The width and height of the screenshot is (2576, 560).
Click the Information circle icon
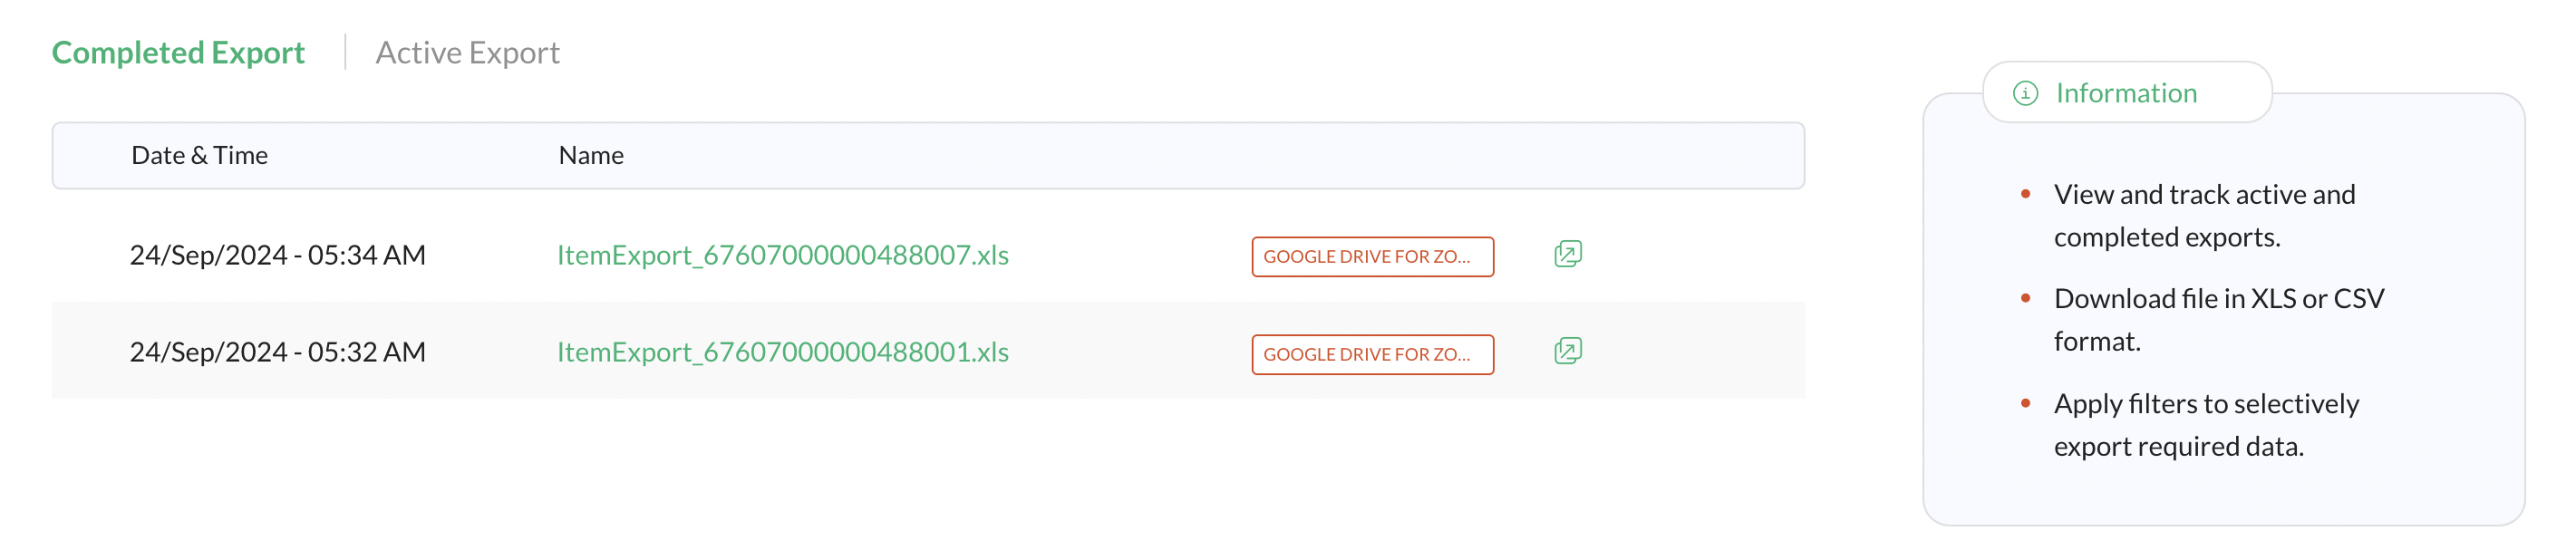(x=2025, y=93)
